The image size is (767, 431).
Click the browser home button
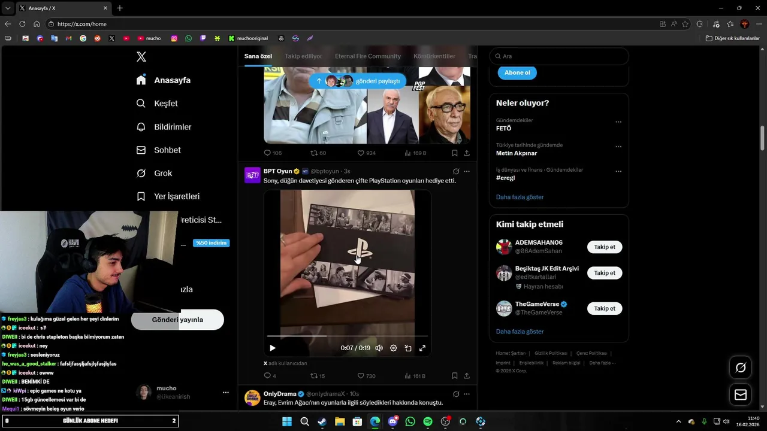tap(37, 24)
